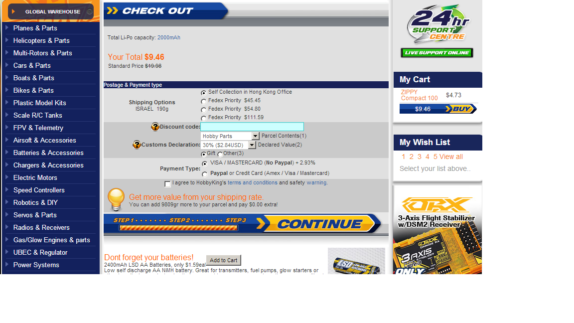Open wish list 2
574x323 pixels.
click(412, 157)
